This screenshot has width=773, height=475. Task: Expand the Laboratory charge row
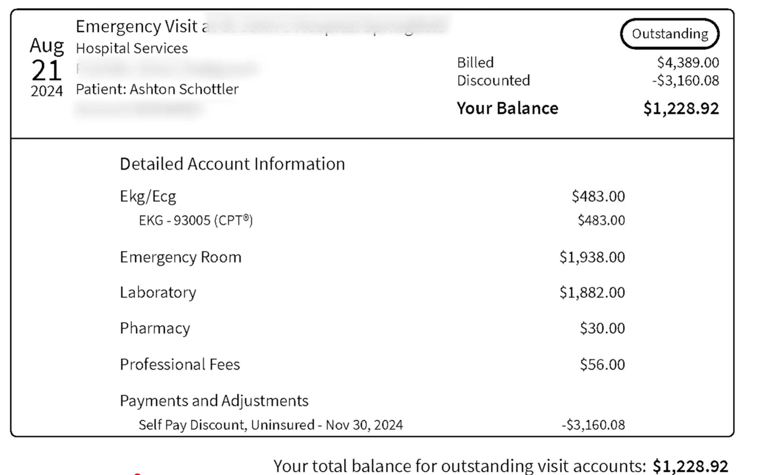coord(372,292)
